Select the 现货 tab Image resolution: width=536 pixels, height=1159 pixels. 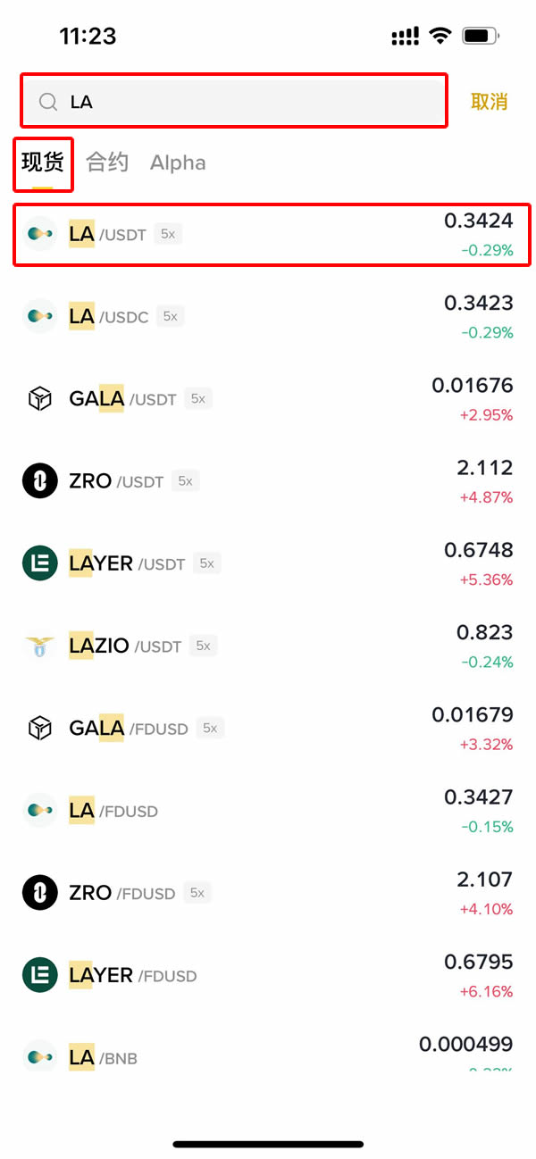click(43, 163)
